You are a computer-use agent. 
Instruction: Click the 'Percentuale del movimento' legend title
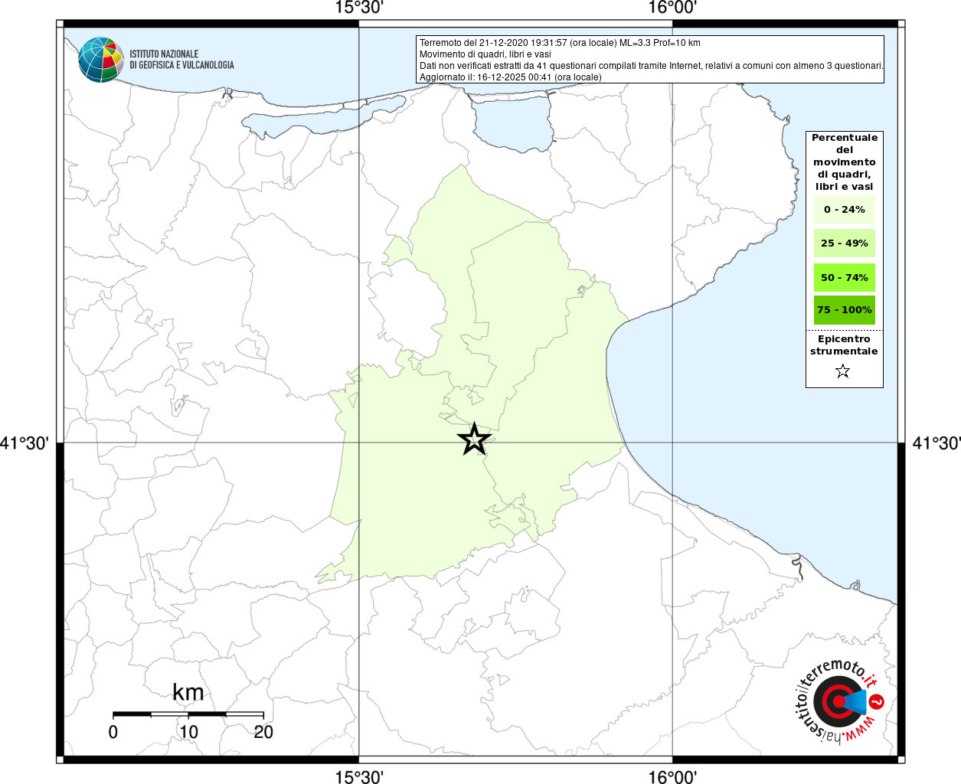845,162
